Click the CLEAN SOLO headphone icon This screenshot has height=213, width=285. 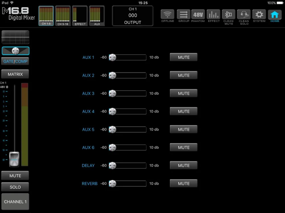[x=244, y=14]
